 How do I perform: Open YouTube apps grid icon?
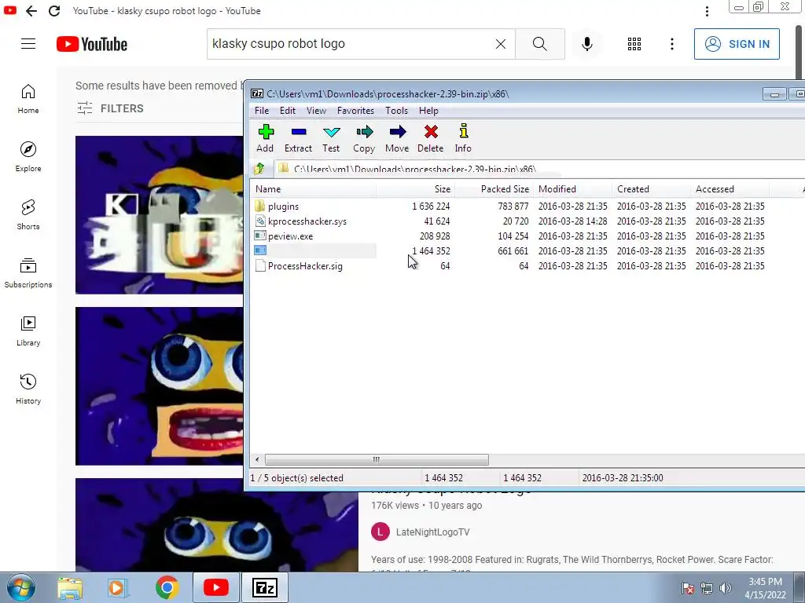click(x=634, y=44)
